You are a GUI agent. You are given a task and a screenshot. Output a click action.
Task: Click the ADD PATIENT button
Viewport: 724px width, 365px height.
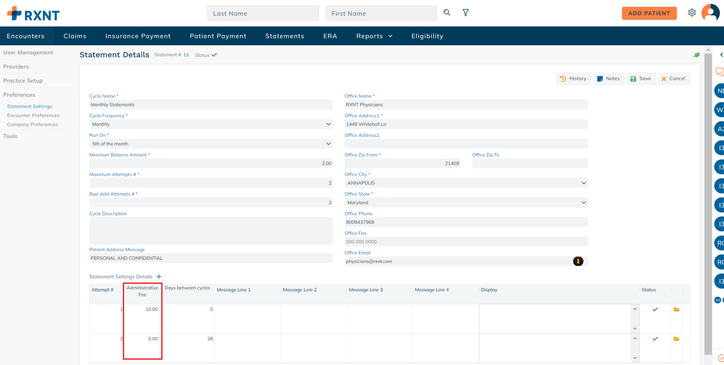pos(649,13)
